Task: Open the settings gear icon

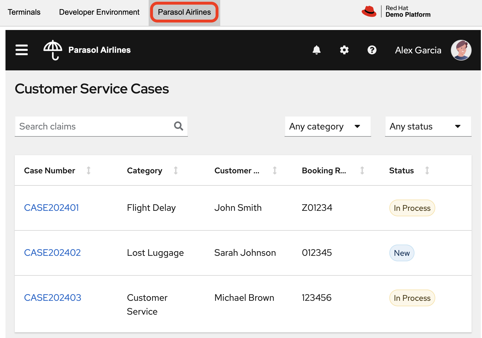Action: coord(344,50)
